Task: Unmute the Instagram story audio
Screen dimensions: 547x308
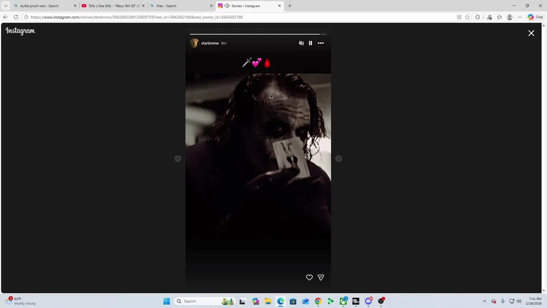Action: pyautogui.click(x=301, y=43)
